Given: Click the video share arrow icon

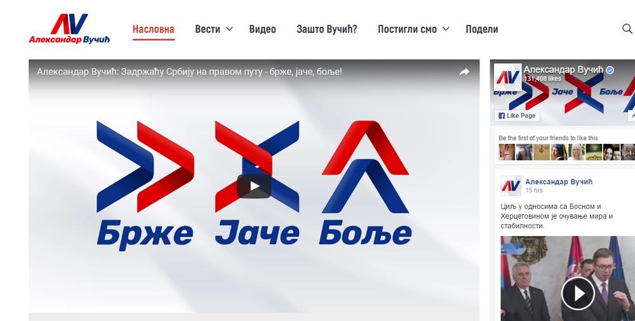Looking at the screenshot, I should click(464, 72).
